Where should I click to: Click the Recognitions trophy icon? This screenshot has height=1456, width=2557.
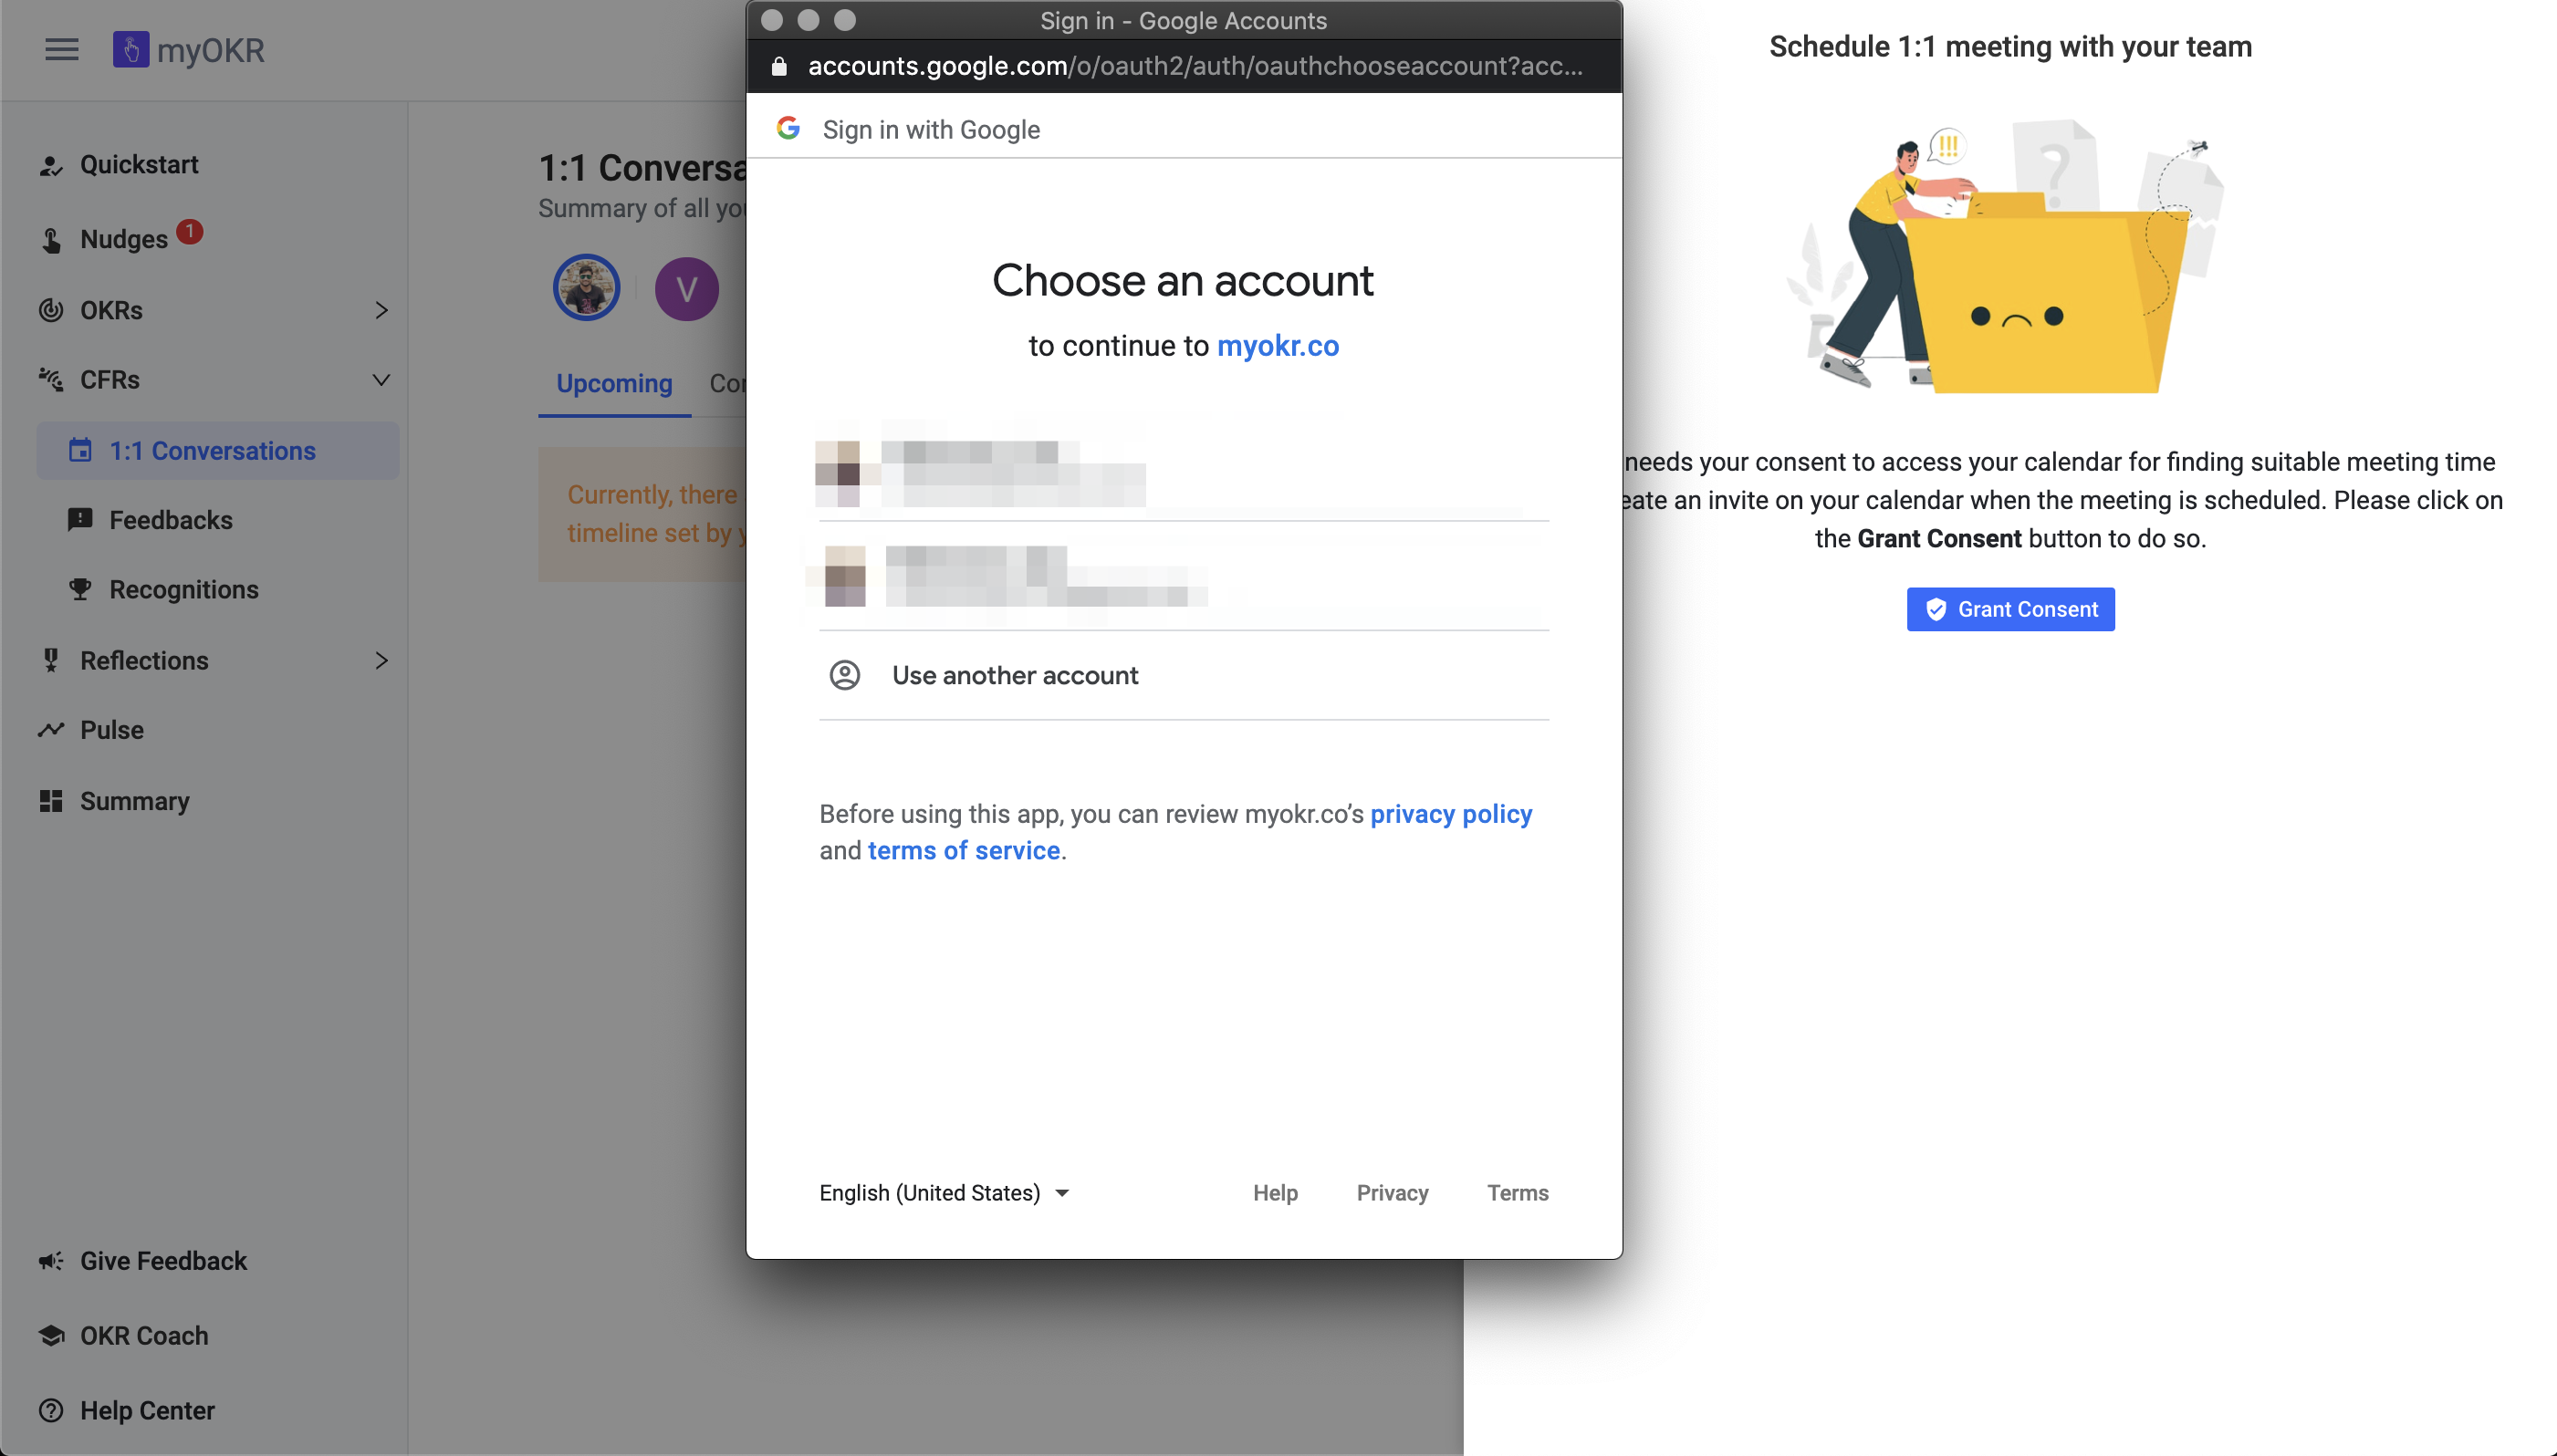tap(80, 590)
